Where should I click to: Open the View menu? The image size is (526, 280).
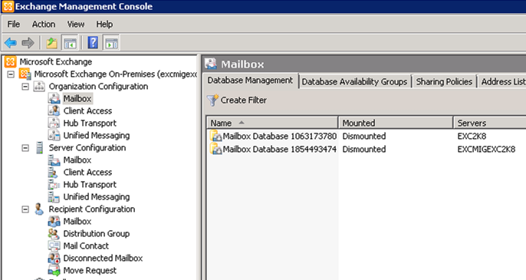pyautogui.click(x=76, y=25)
